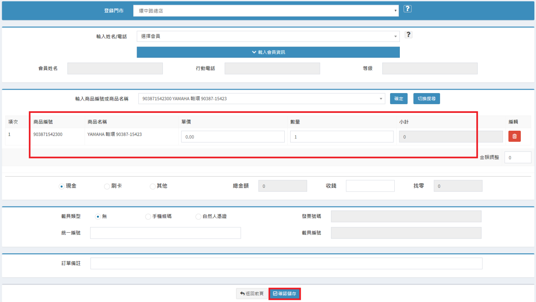Click the 確定 button

(x=399, y=99)
